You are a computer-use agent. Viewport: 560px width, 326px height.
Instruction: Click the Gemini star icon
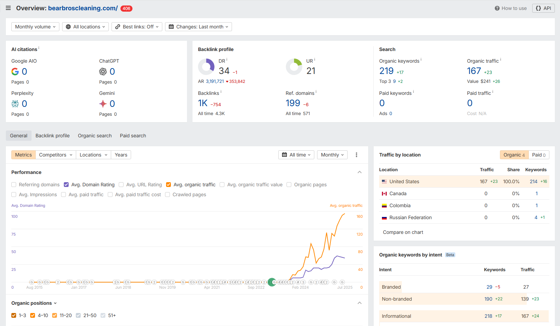coord(103,104)
